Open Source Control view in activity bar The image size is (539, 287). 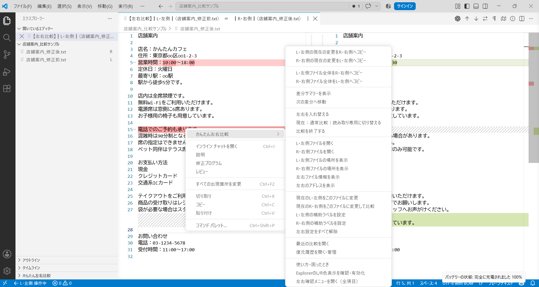(x=7, y=55)
